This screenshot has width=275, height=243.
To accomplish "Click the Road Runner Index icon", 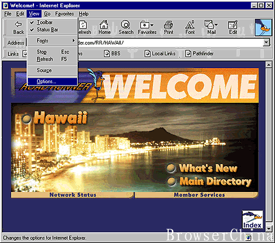I will click(x=253, y=219).
